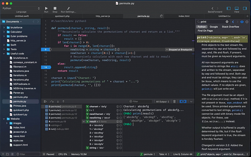251x157 pixels.
Task: Click the step into arrow icon
Action: pos(58,102)
